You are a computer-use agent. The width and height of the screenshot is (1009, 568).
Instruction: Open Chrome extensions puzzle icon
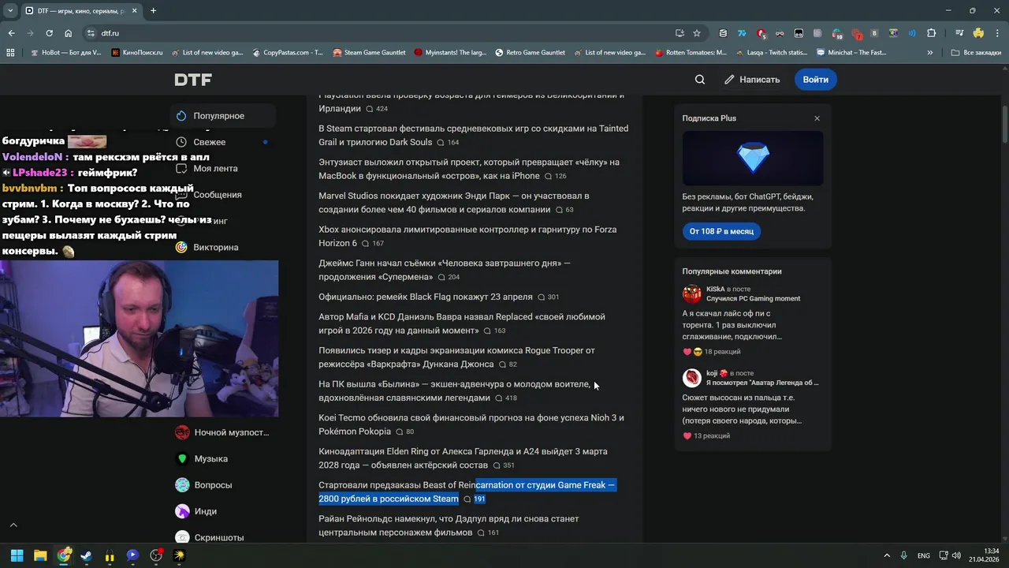(931, 33)
